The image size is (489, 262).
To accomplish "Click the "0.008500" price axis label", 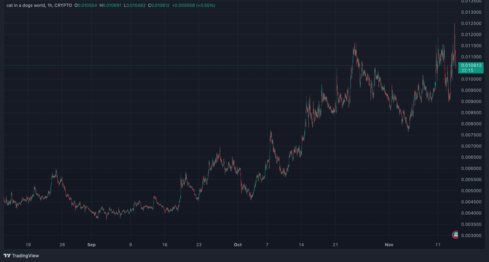I will (x=472, y=113).
